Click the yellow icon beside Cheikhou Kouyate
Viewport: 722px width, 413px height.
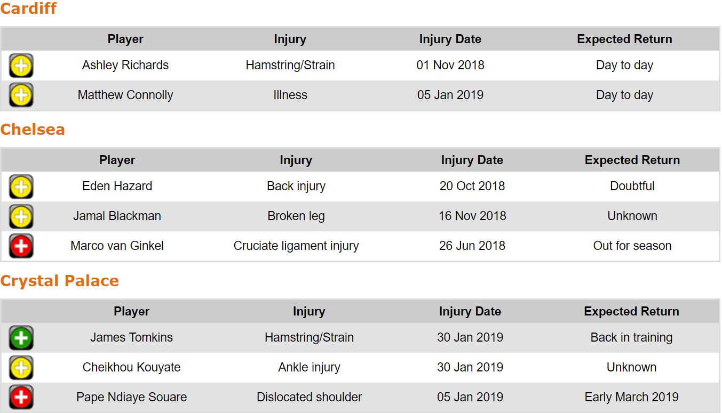click(x=21, y=368)
